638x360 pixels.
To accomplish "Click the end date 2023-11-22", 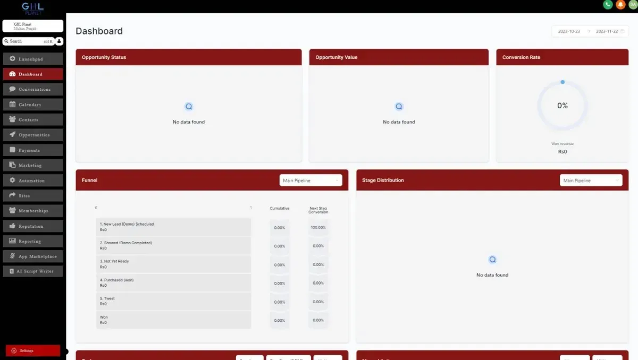I will point(607,31).
